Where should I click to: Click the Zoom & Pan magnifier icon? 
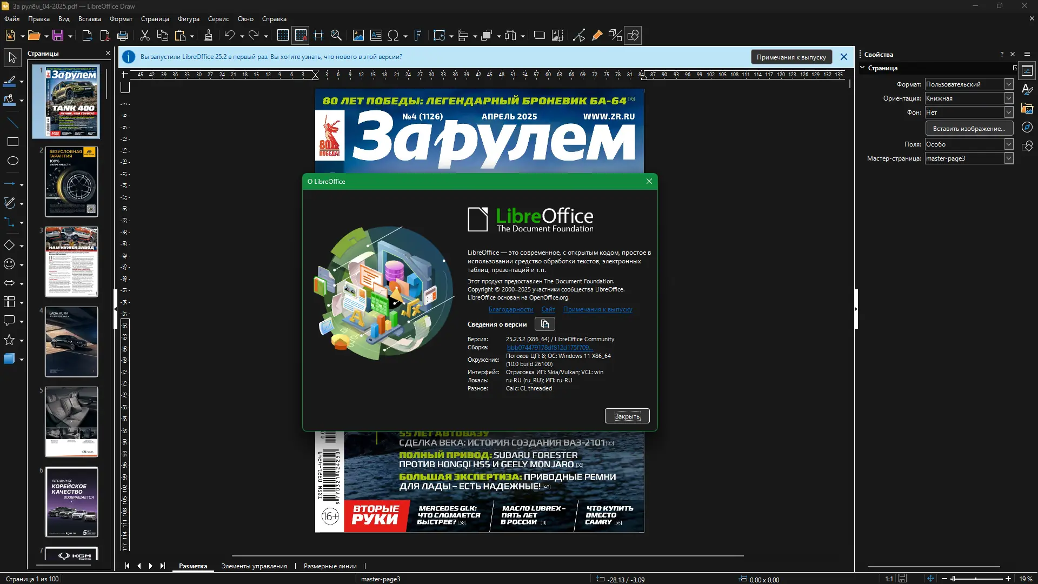(336, 36)
